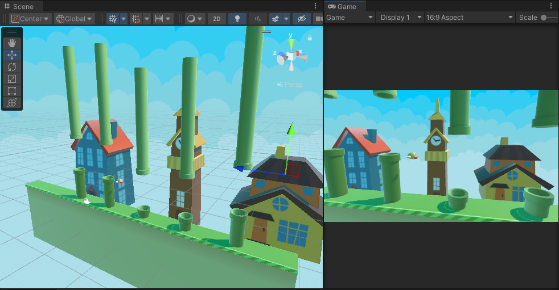The width and height of the screenshot is (559, 290).
Task: Select the Hand (View) tool
Action: (12, 43)
